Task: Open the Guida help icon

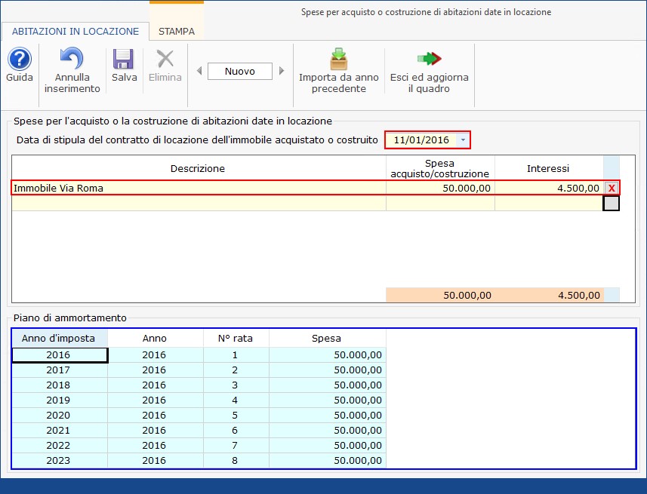Action: tap(19, 60)
